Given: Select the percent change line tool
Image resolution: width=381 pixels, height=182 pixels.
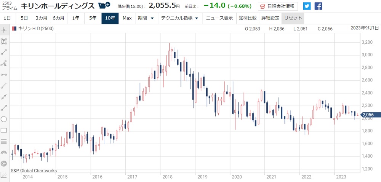Looking at the screenshot, I should pos(4,63).
